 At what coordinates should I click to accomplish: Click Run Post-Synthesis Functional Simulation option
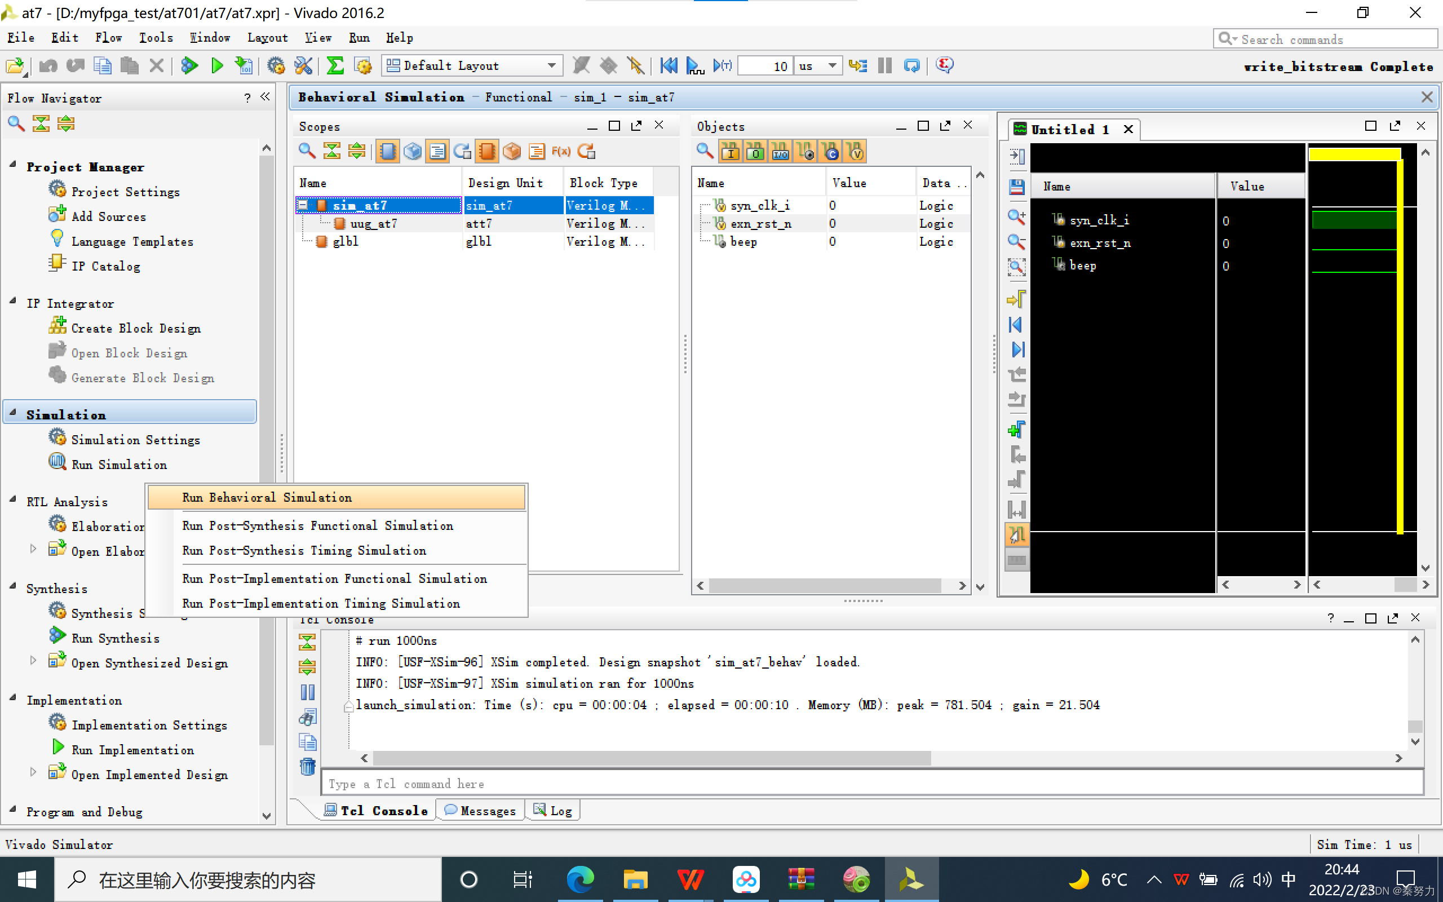(317, 525)
